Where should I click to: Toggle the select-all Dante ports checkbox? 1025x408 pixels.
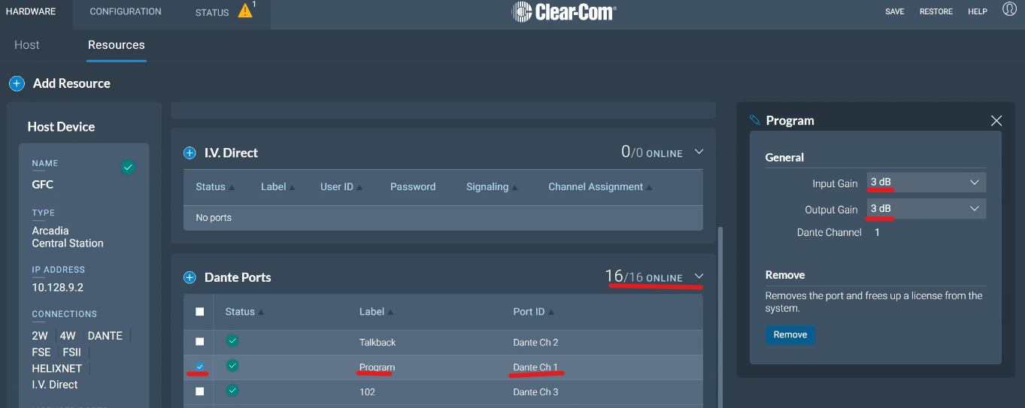(199, 312)
